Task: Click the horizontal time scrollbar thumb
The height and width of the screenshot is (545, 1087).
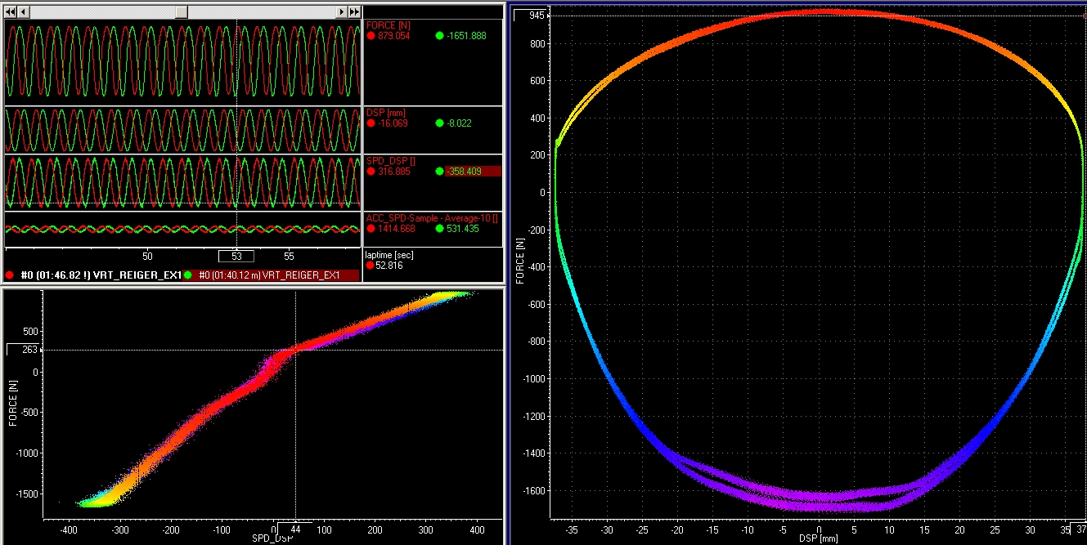Action: click(x=181, y=11)
